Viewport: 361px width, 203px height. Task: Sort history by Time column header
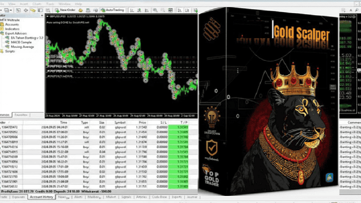pos(46,122)
